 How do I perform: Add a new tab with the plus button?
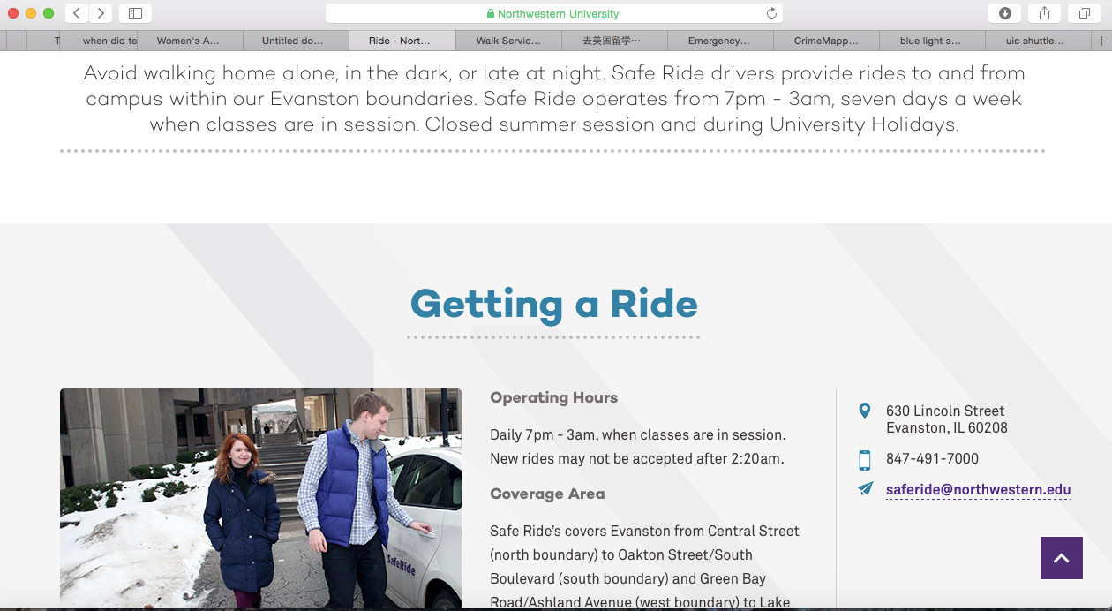pyautogui.click(x=1101, y=41)
